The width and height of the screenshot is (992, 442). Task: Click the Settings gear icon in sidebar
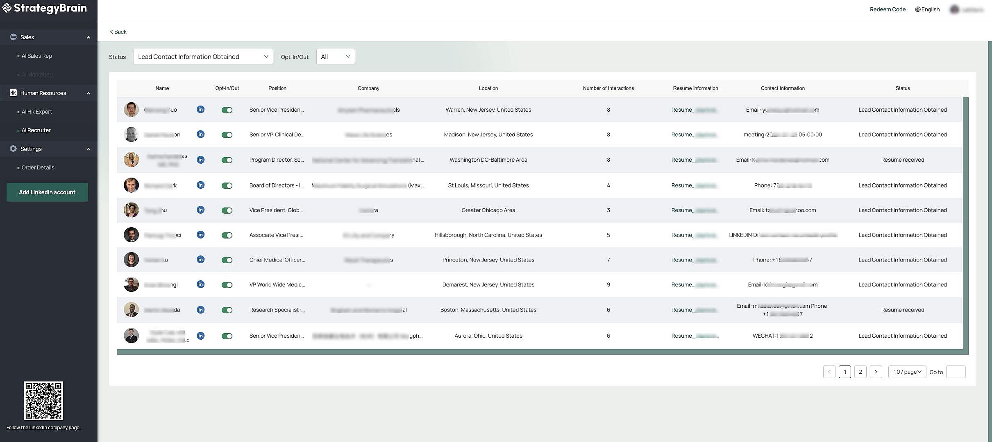coord(13,149)
